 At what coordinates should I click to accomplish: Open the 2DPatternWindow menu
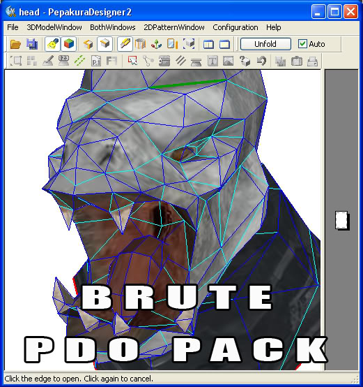pos(174,27)
